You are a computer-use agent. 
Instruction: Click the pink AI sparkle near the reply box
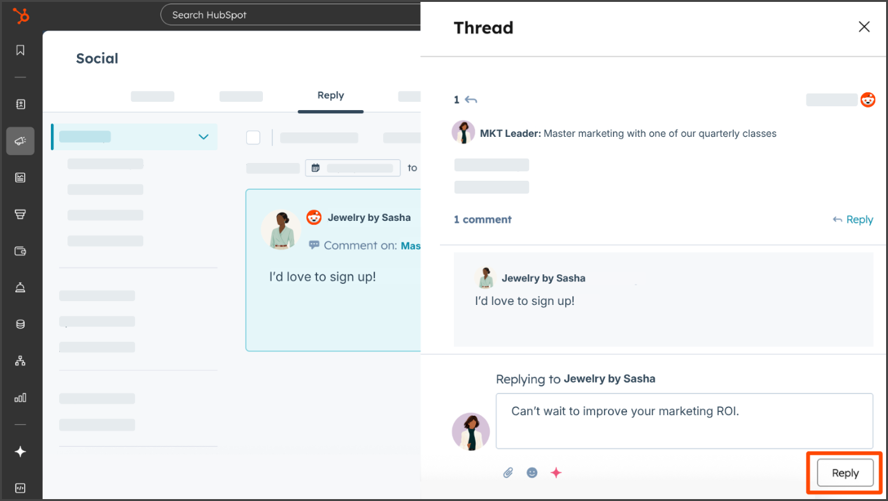pos(555,472)
